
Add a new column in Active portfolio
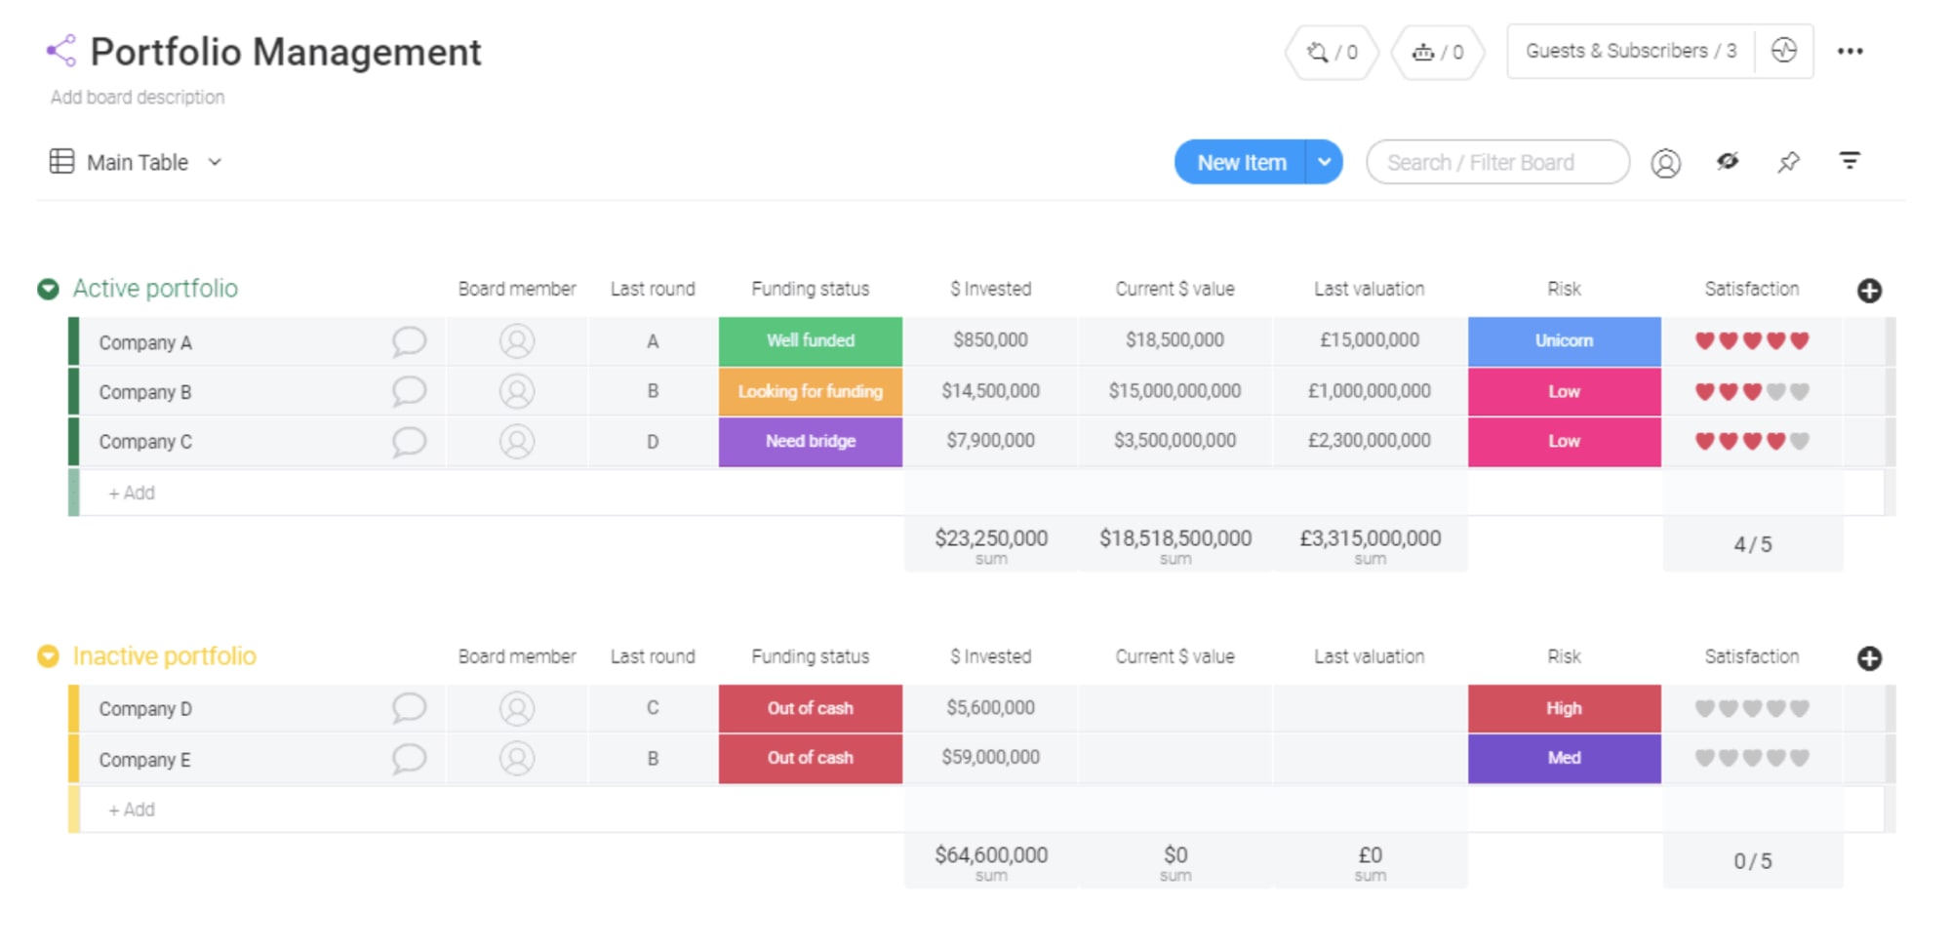(1870, 289)
